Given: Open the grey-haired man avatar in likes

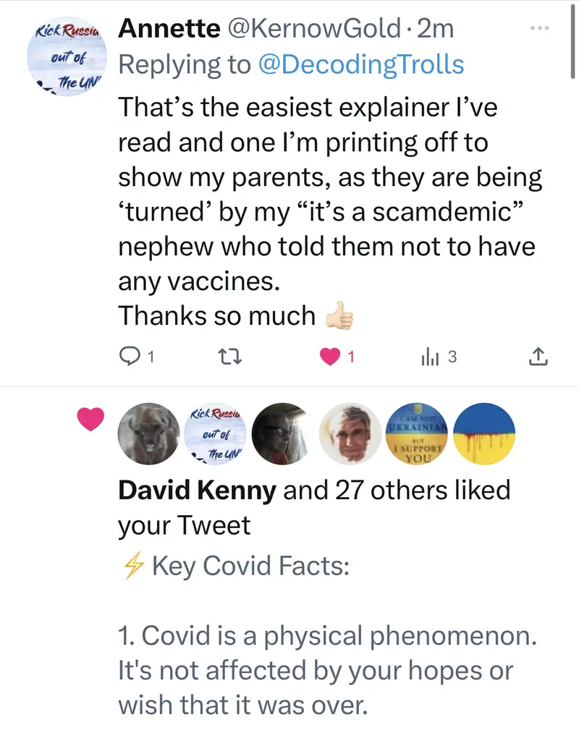Looking at the screenshot, I should (350, 433).
